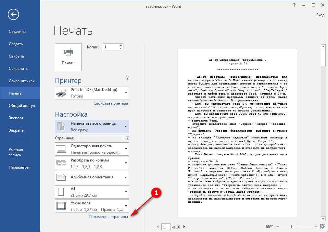Viewport: 328px width, 232px height.
Task: Click the current page number field
Action: click(166, 227)
